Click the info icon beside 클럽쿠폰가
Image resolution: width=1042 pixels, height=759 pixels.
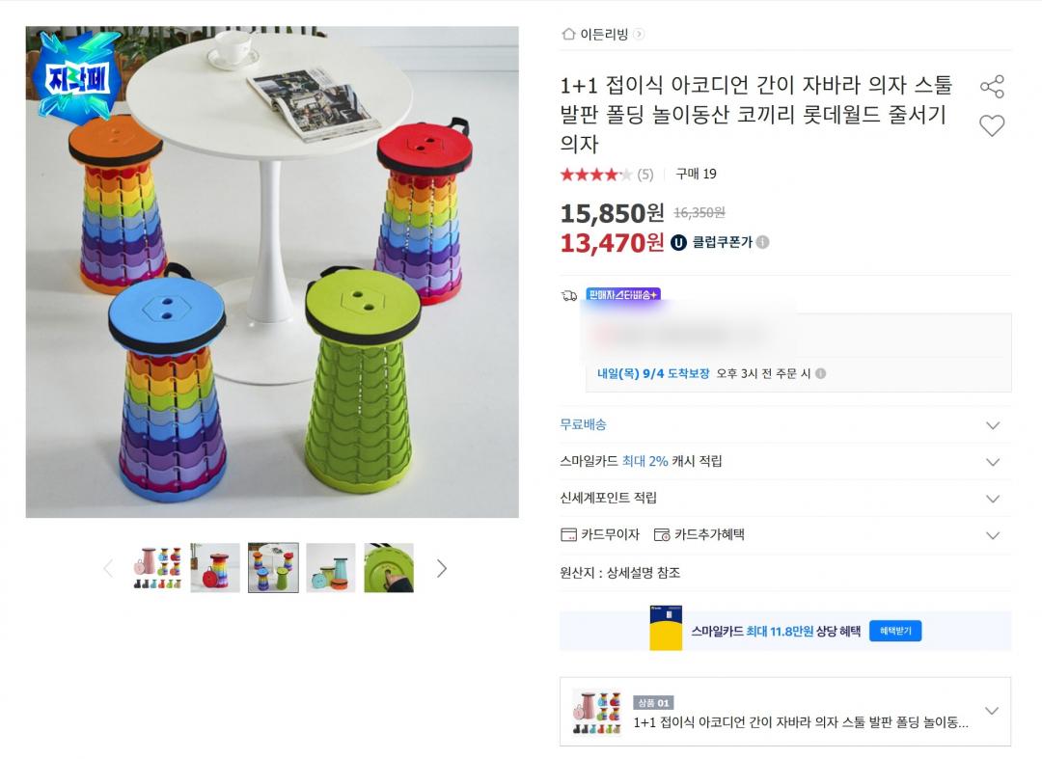point(762,242)
